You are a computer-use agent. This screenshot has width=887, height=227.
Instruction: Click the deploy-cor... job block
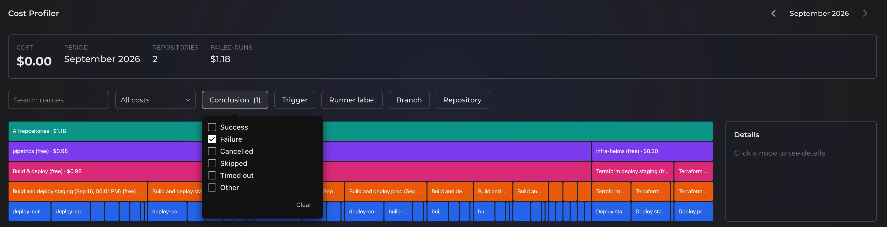pos(30,212)
